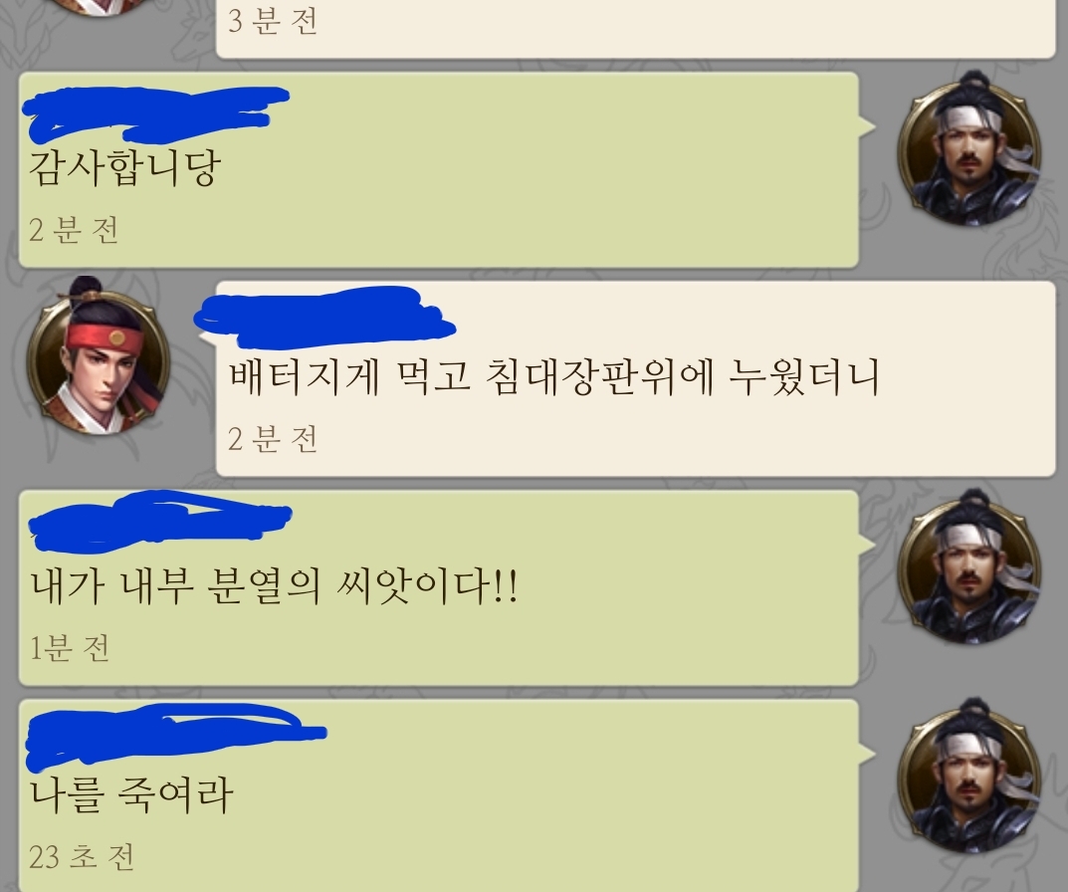Tap the red headband character avatar

(99, 355)
